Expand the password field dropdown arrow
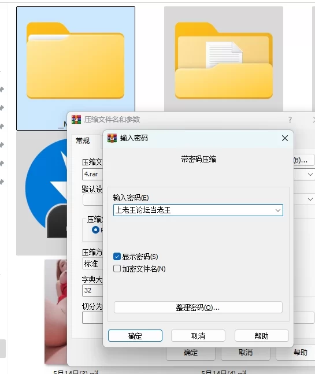 click(x=278, y=210)
